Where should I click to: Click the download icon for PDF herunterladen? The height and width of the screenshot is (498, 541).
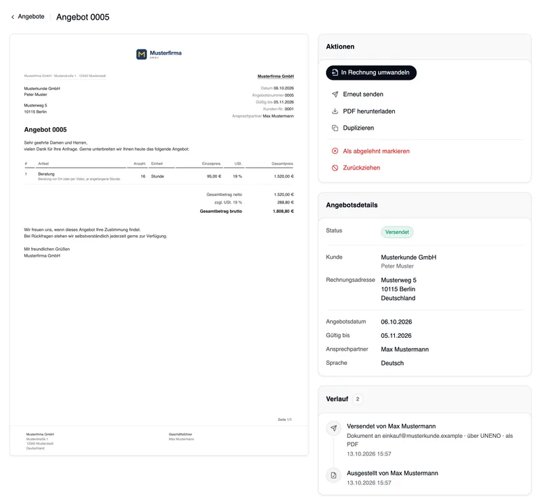pos(335,111)
